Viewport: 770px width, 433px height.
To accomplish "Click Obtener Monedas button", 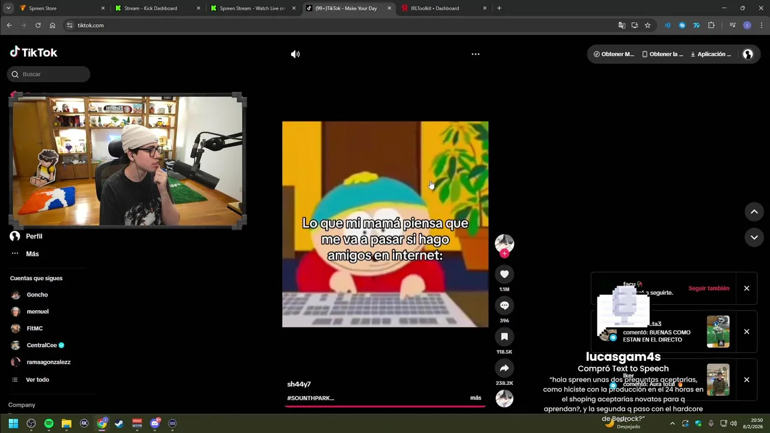I will (x=614, y=54).
